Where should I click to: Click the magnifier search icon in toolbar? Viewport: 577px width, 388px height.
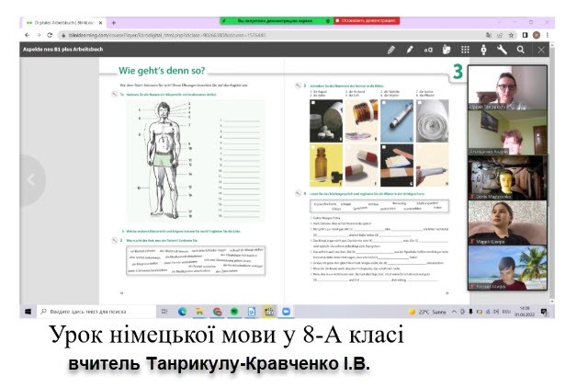(521, 50)
